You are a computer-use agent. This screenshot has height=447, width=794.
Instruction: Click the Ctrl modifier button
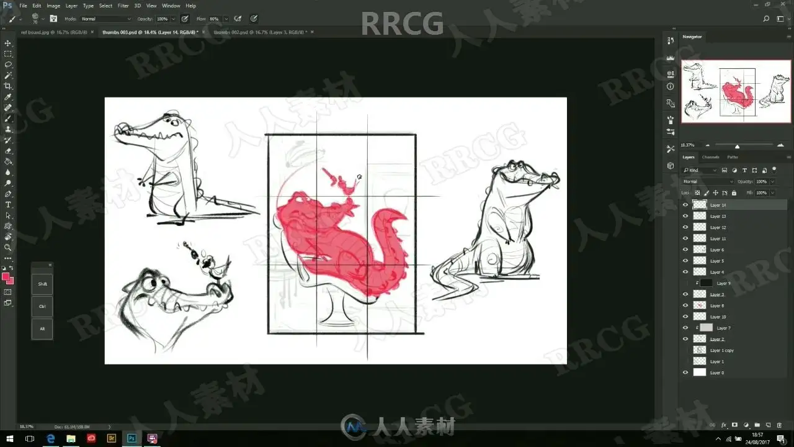[x=42, y=307]
